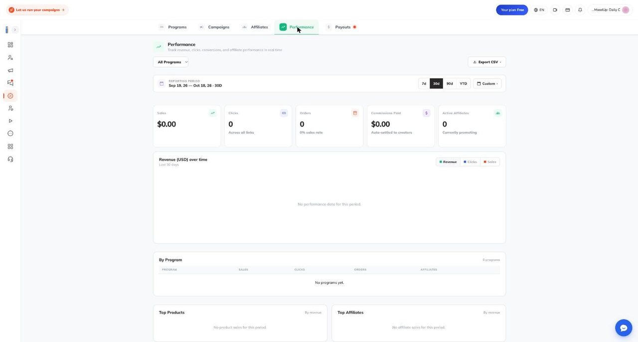638x342 pixels.
Task: Switch the chart to Clicks
Action: click(470, 162)
